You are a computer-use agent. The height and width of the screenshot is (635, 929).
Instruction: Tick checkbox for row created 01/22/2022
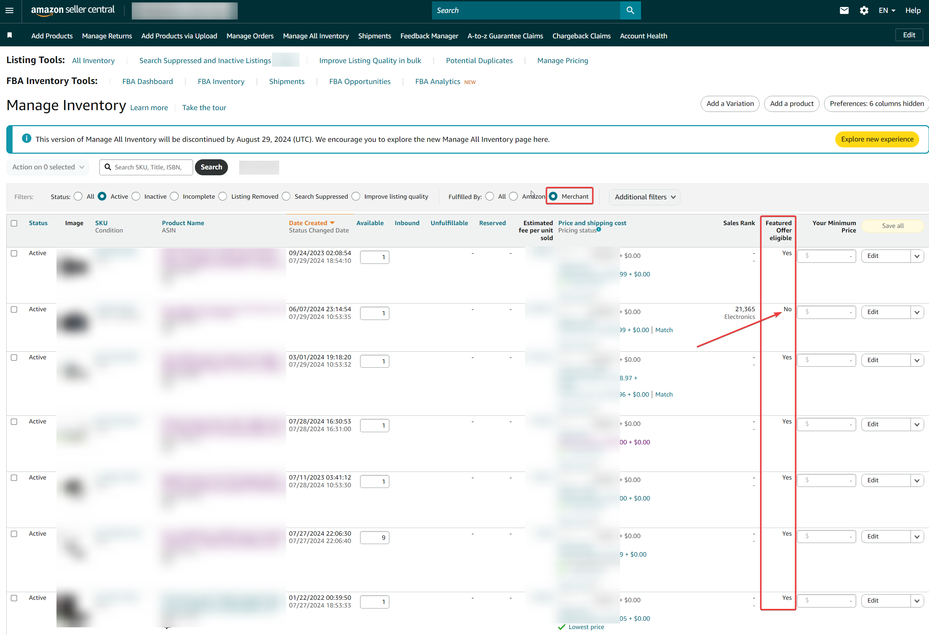click(14, 598)
